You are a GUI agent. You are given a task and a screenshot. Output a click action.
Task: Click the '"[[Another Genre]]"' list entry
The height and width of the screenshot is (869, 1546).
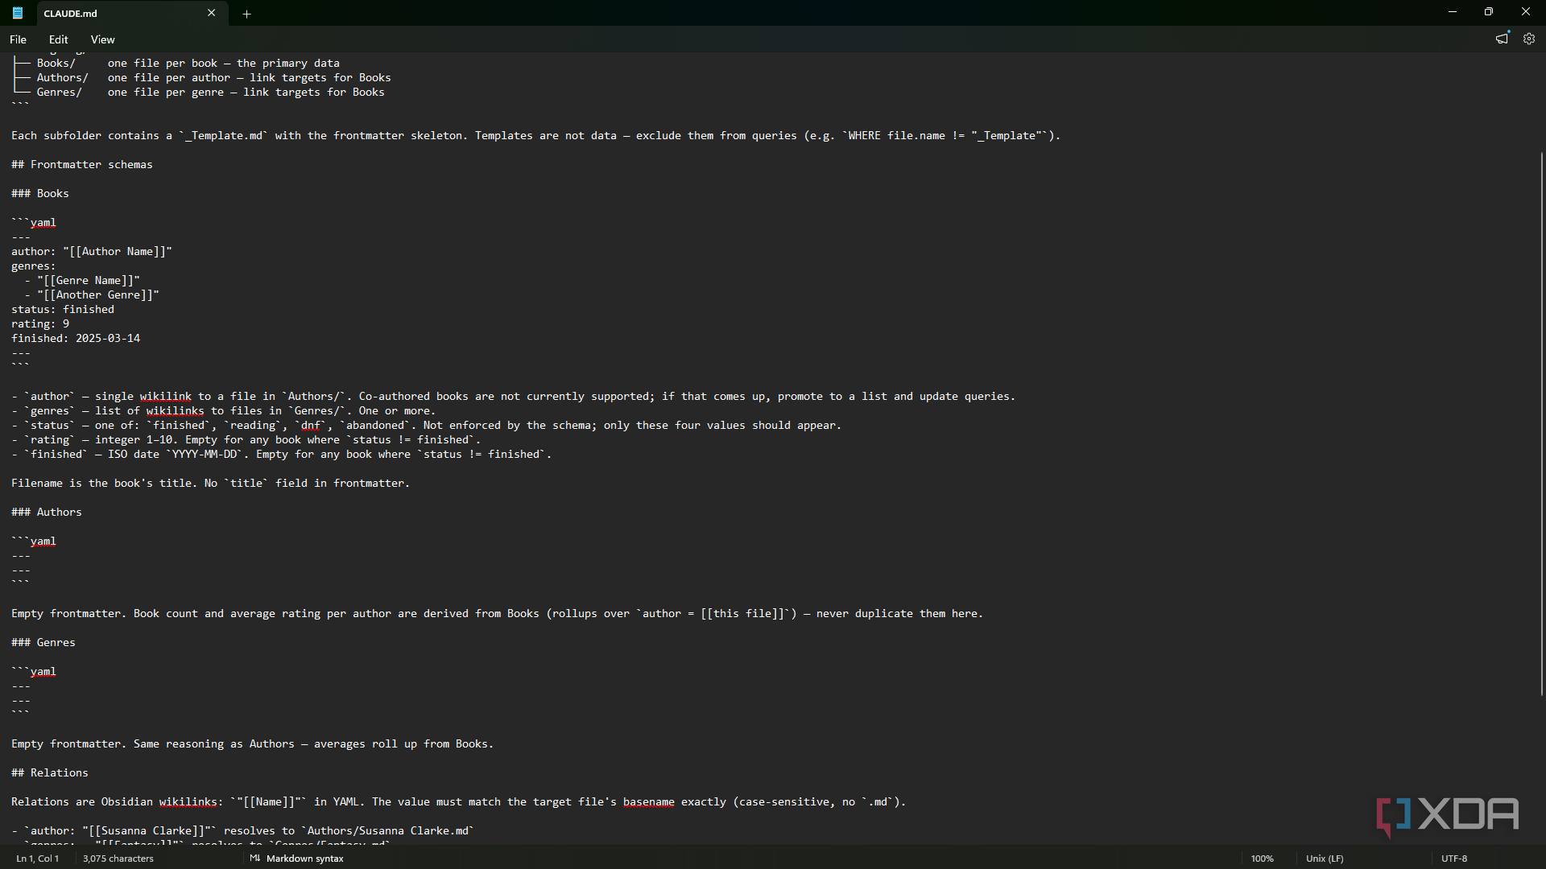[98, 294]
